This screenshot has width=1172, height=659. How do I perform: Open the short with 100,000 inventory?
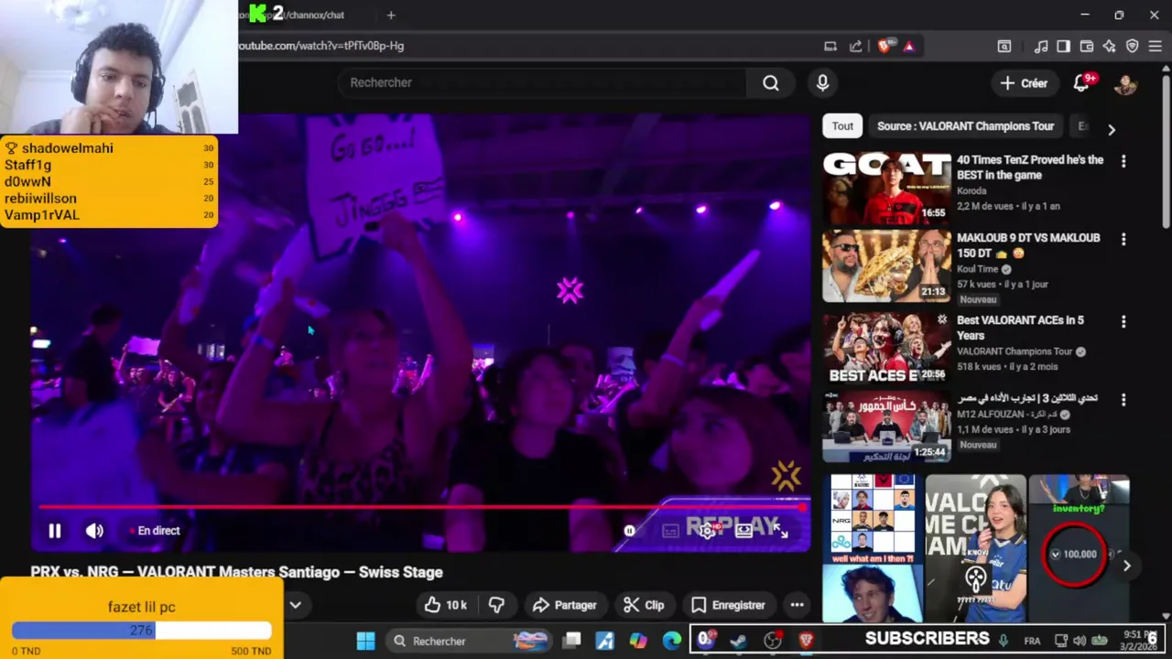pyautogui.click(x=1079, y=548)
